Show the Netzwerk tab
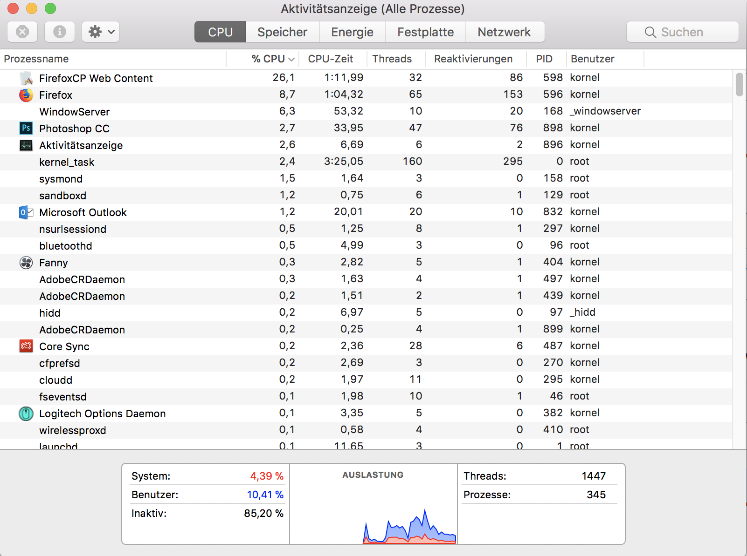 pyautogui.click(x=505, y=32)
